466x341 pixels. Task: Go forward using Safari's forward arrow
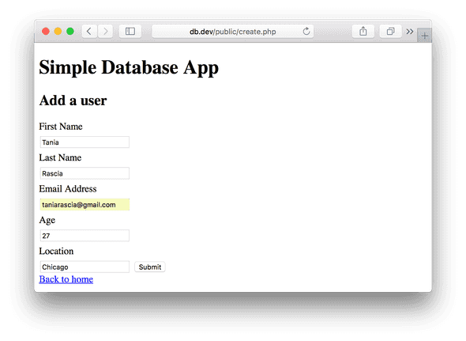[105, 32]
